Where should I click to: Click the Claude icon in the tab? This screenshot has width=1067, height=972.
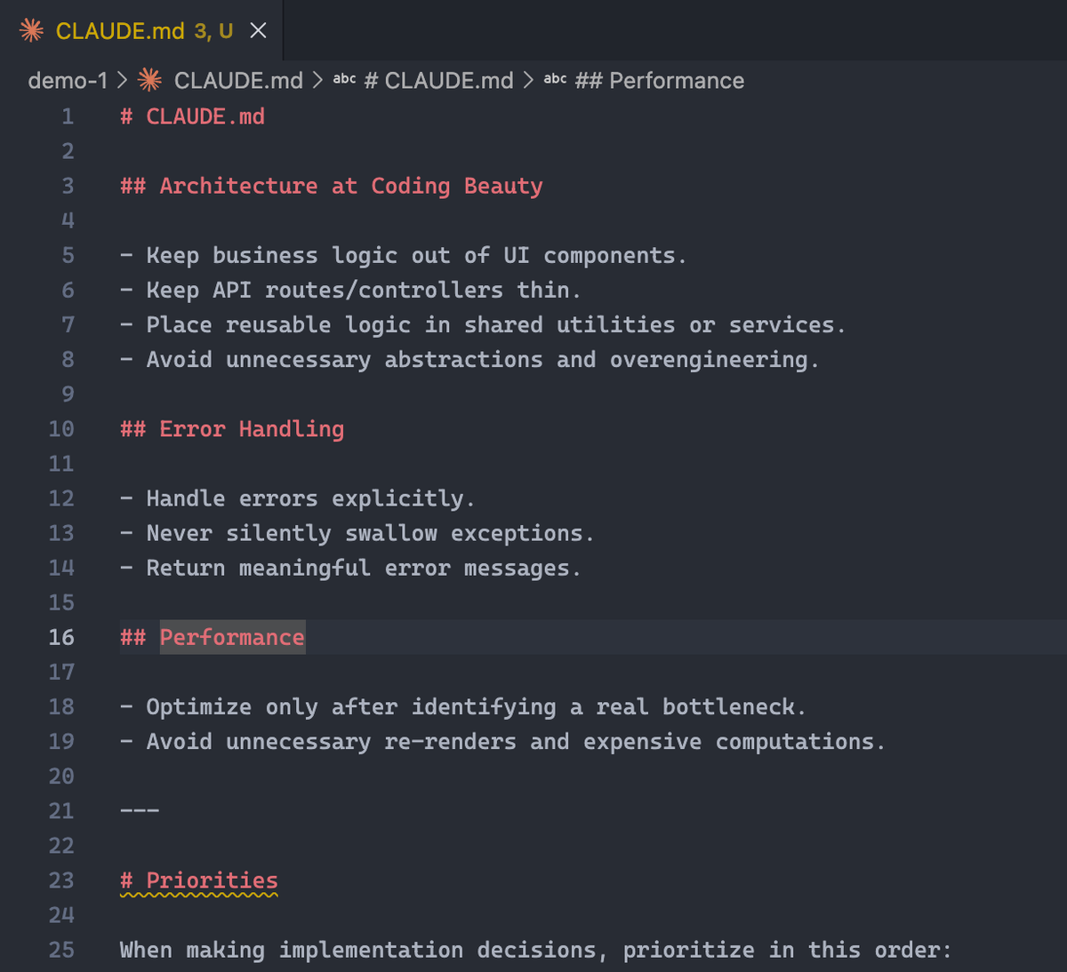click(x=31, y=31)
